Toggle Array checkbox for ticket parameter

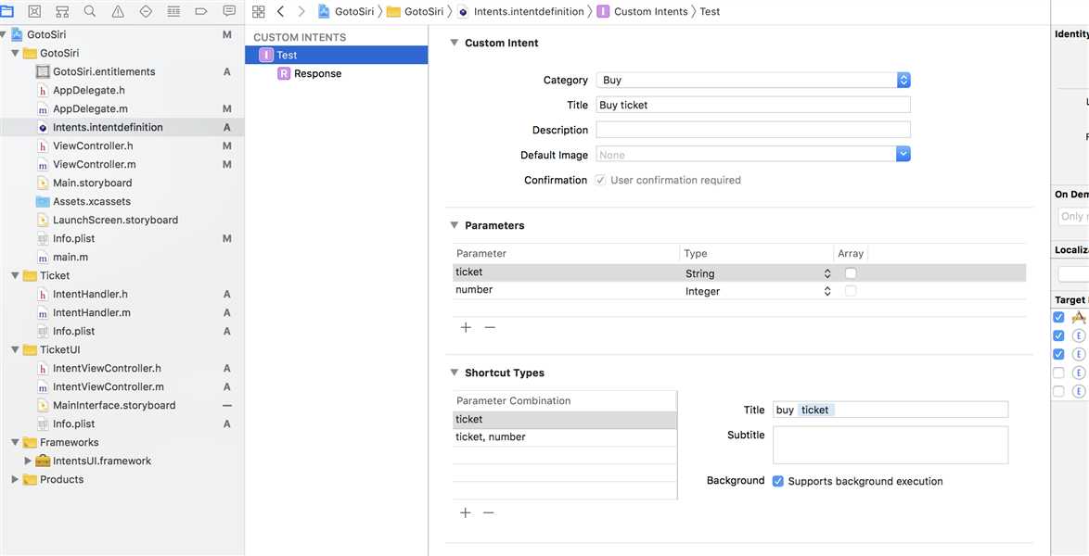(x=850, y=272)
